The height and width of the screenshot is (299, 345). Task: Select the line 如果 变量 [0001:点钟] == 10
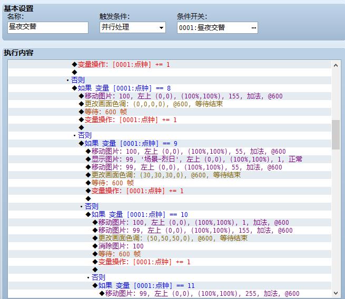[170, 214]
